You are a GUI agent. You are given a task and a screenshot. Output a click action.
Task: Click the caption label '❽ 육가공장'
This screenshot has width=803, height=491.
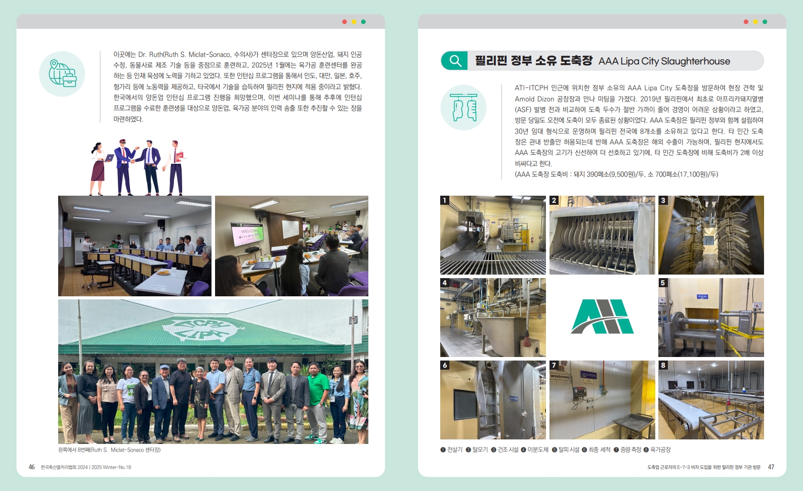tap(657, 450)
